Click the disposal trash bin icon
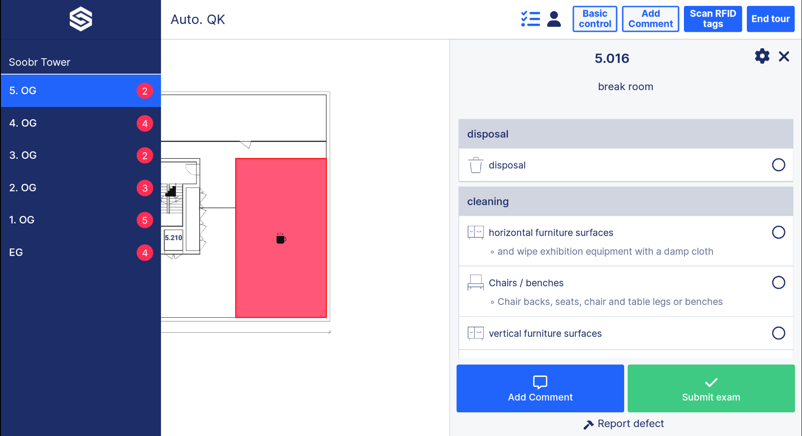 [x=476, y=165]
